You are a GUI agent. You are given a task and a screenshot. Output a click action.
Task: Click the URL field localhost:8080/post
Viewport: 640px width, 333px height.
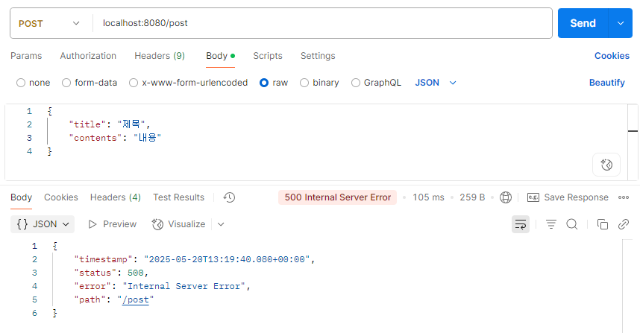point(322,23)
